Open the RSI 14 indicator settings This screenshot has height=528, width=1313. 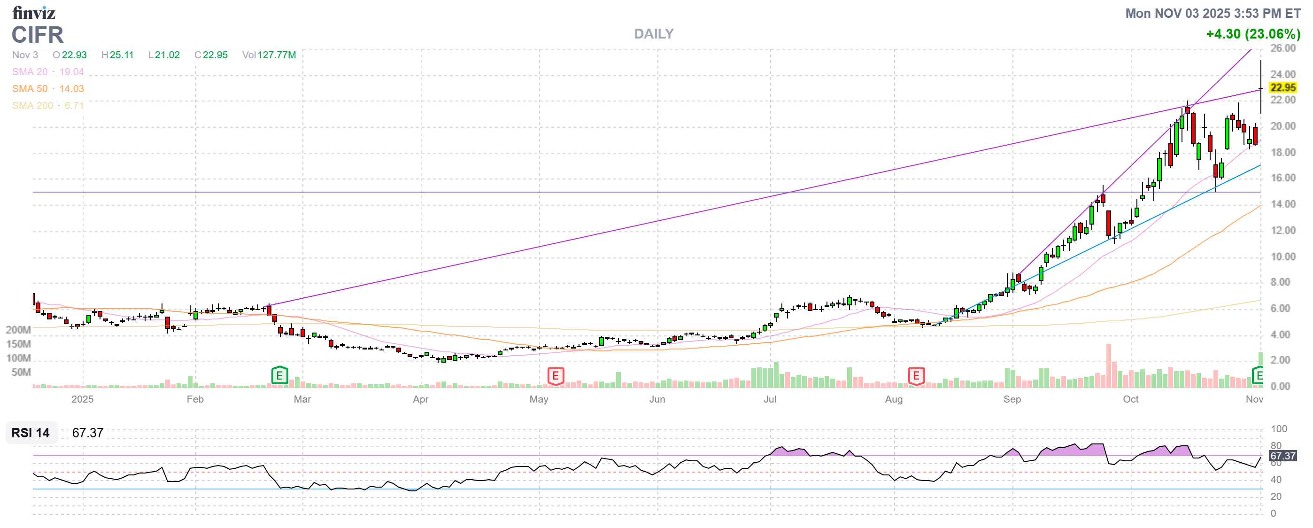click(31, 433)
